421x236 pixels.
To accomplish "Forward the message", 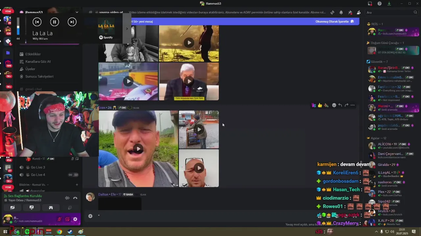I will point(346,105).
